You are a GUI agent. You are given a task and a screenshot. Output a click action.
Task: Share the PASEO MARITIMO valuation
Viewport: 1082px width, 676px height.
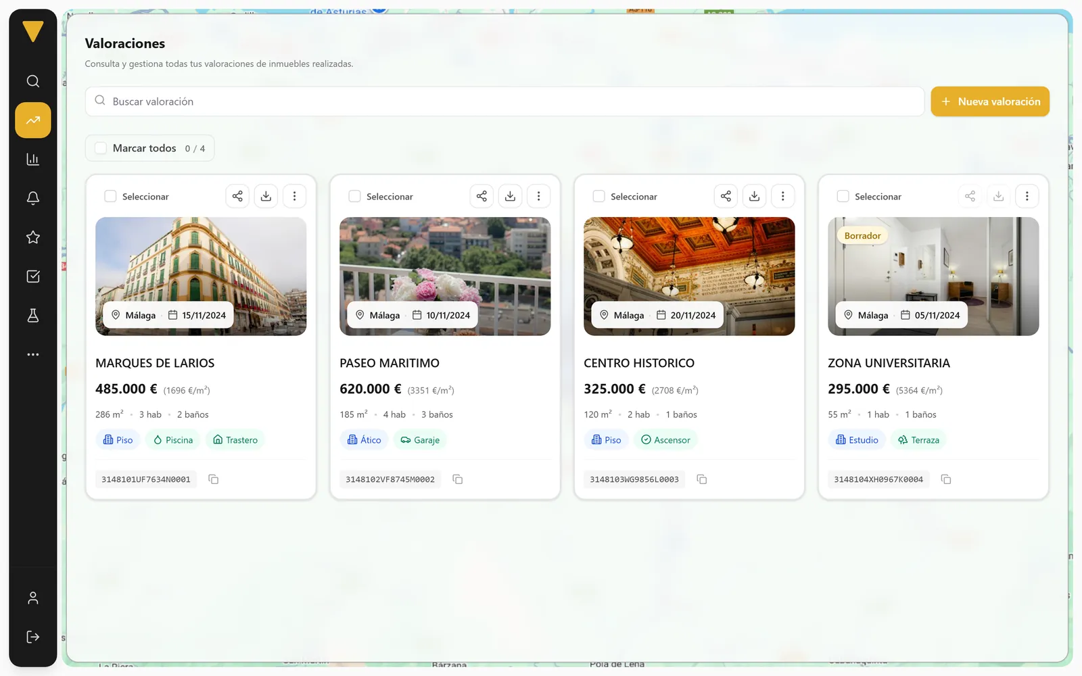click(x=481, y=196)
